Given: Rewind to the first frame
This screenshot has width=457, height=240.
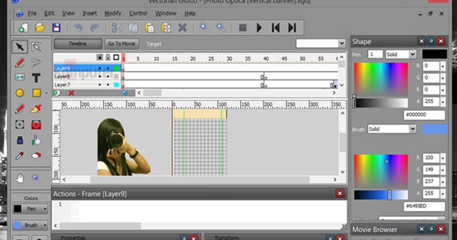Looking at the screenshot, I should [275, 28].
